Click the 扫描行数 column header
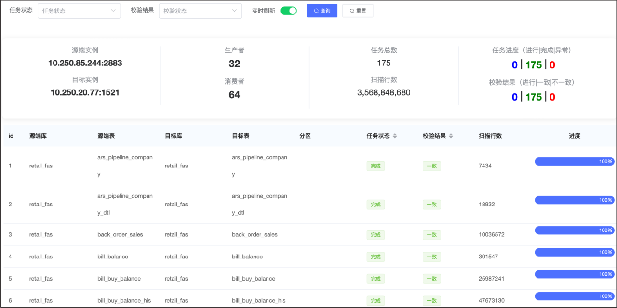 pos(490,136)
